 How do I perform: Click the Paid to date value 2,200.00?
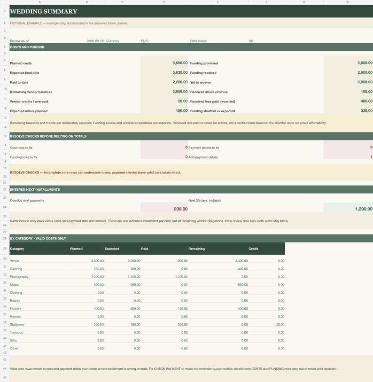pyautogui.click(x=180, y=82)
